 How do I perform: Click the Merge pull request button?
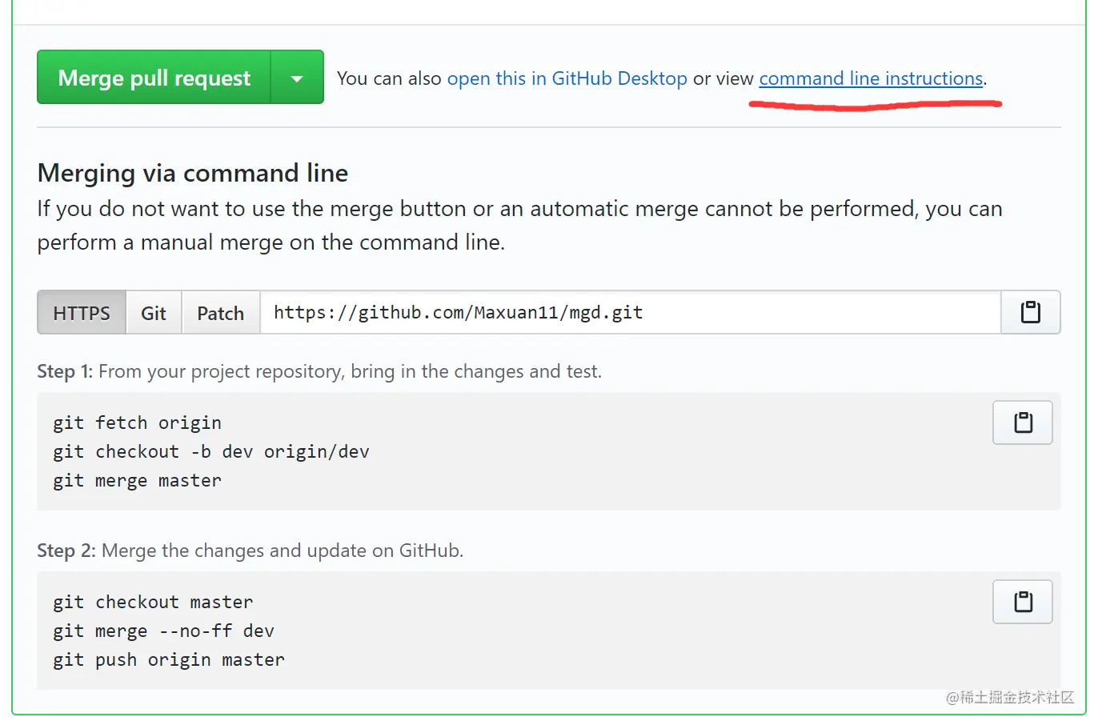pos(154,78)
